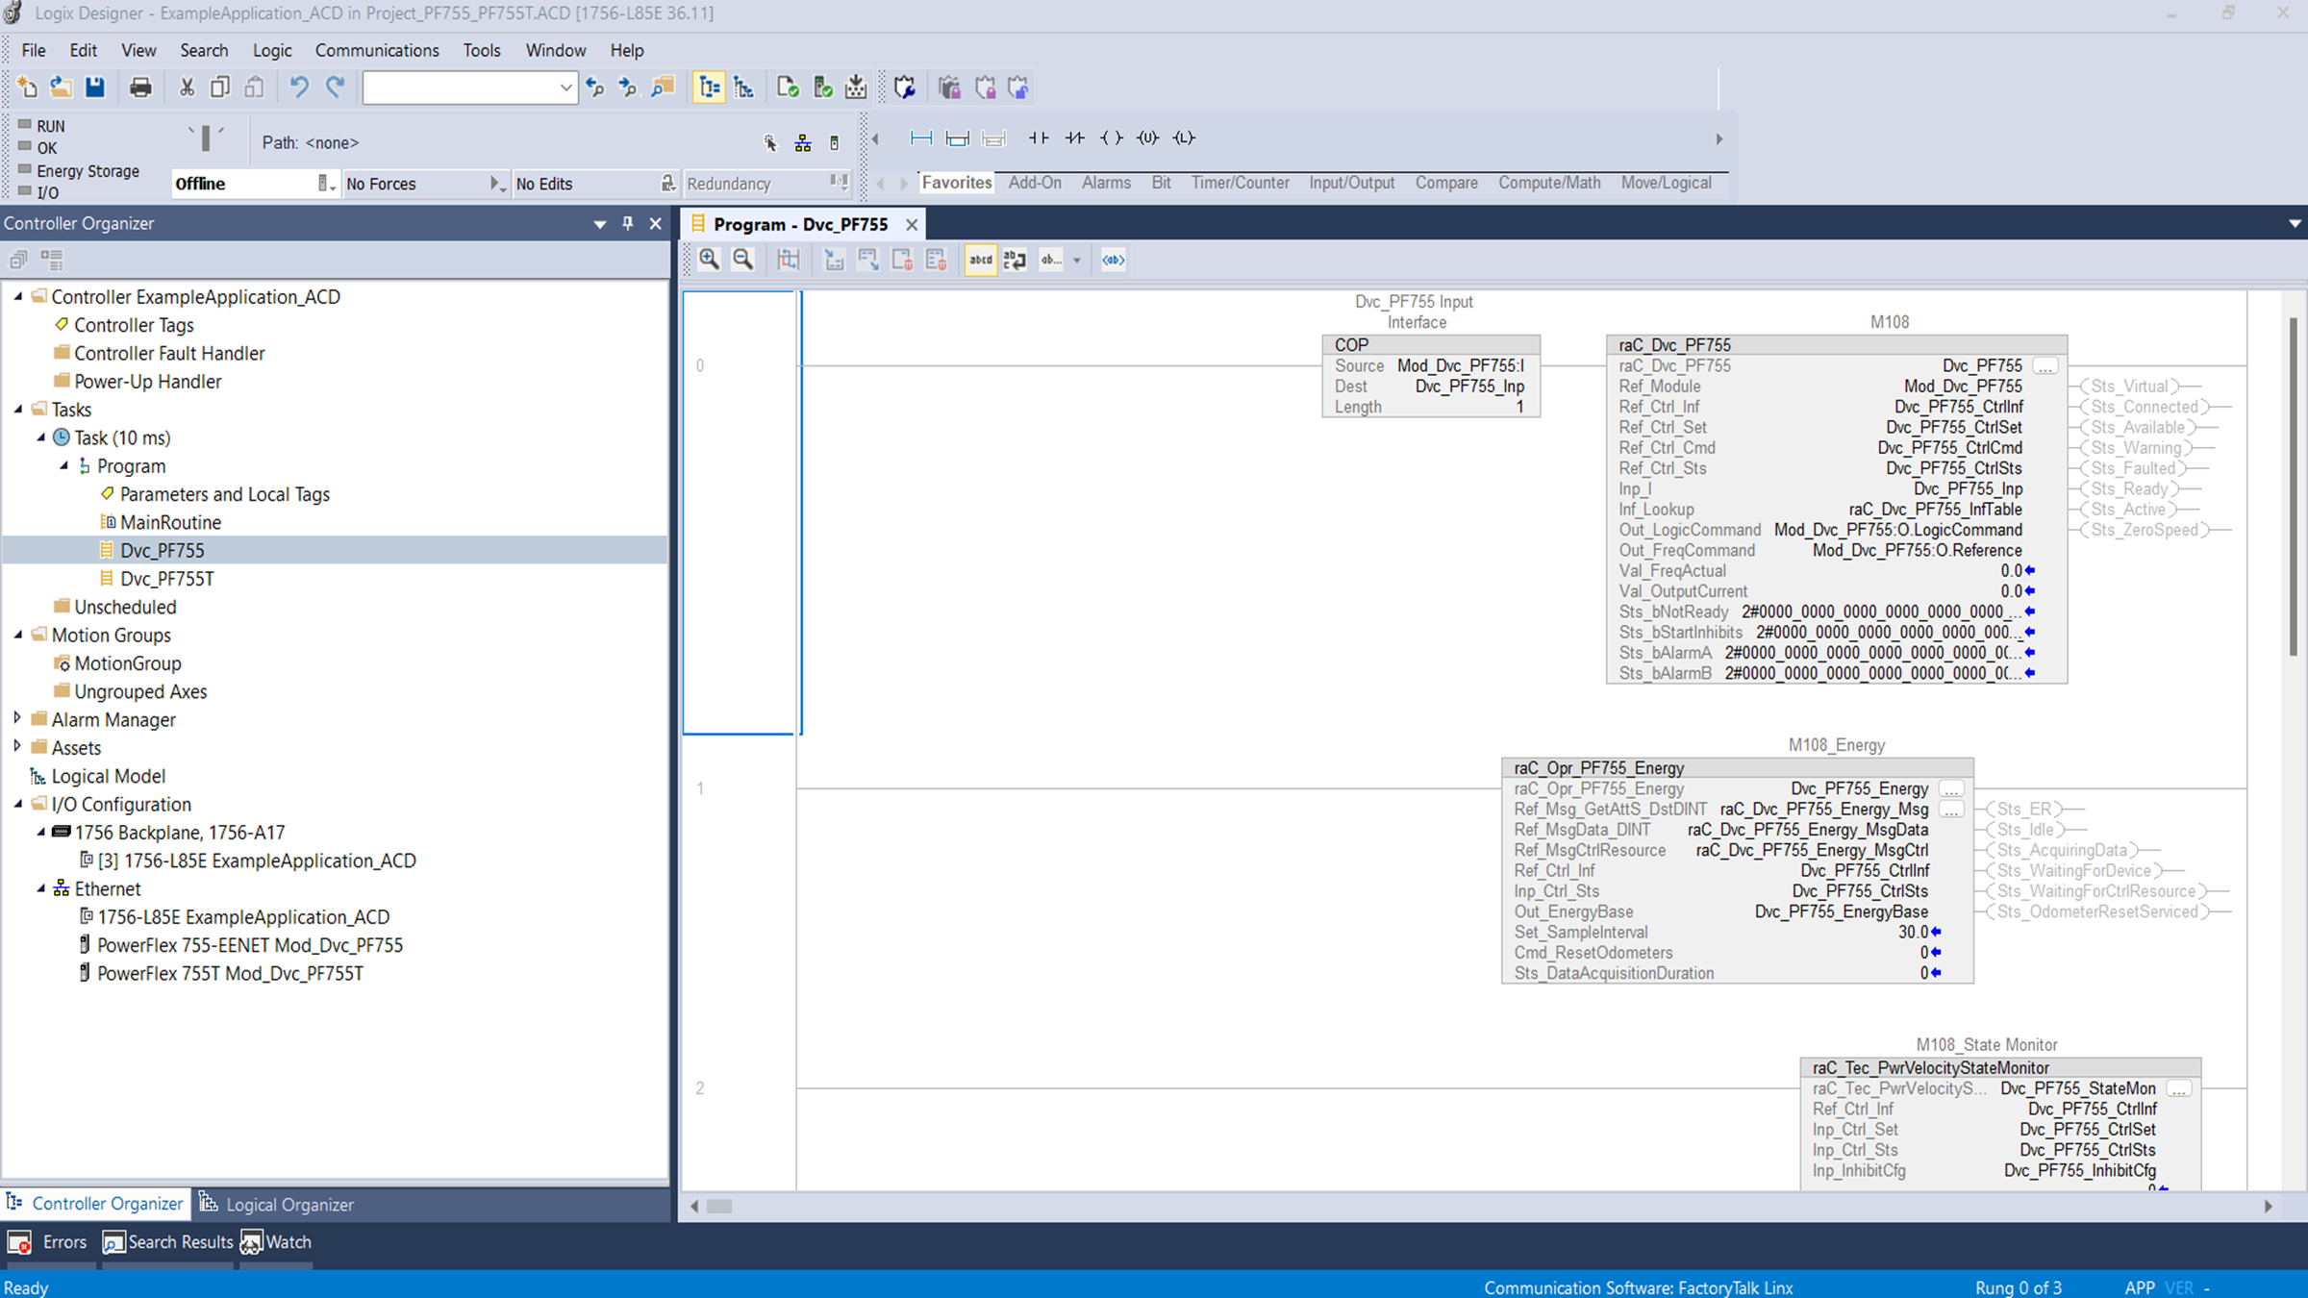The width and height of the screenshot is (2308, 1298).
Task: Switch to the Compare instruction tab
Action: pos(1446,183)
